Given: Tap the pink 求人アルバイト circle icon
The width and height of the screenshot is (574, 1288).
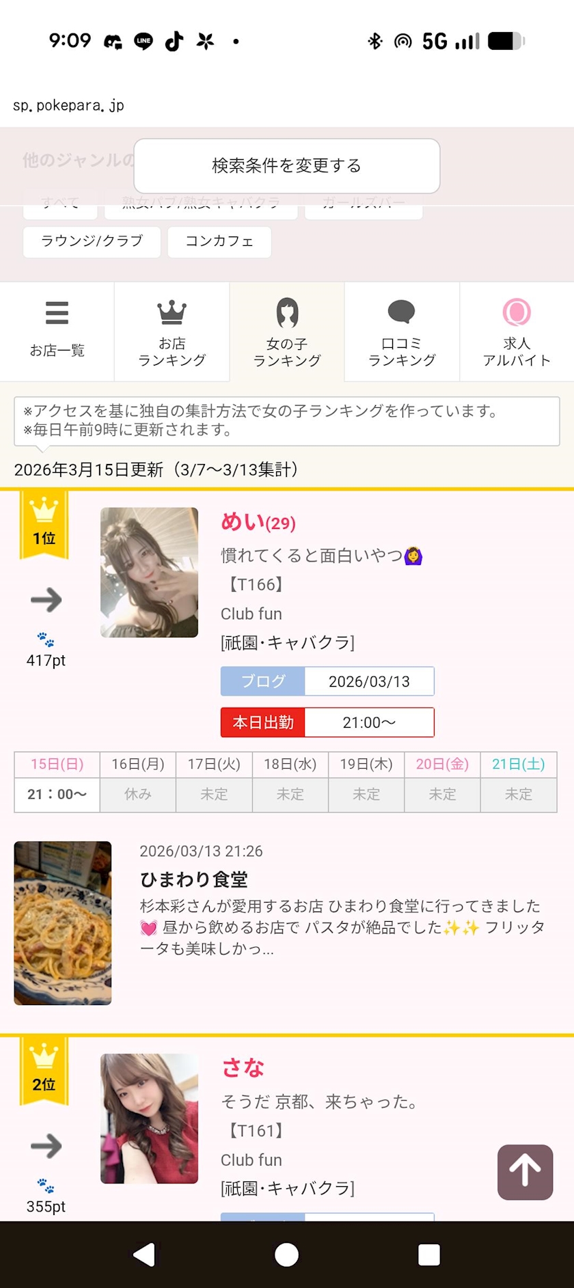Looking at the screenshot, I should [517, 312].
